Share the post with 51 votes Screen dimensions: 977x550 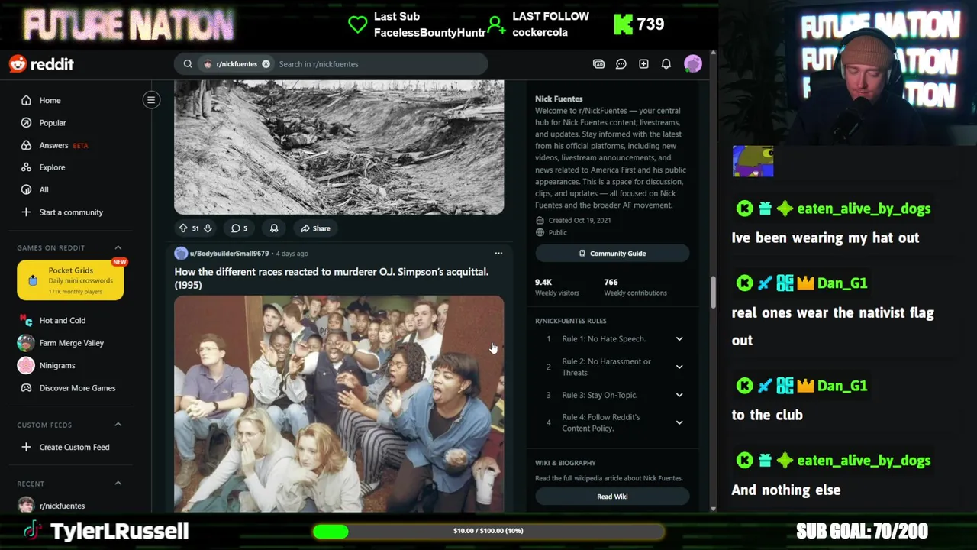point(315,228)
